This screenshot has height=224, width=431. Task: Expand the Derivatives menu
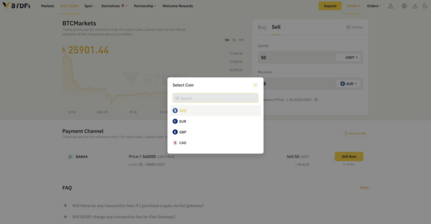point(114,6)
